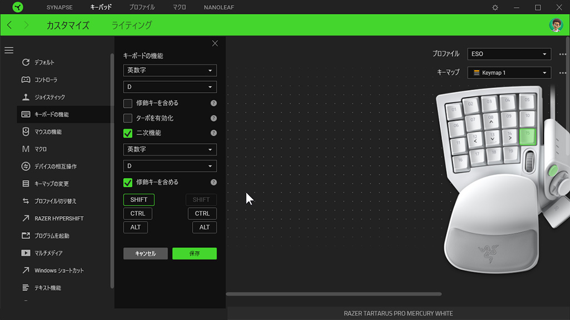Viewport: 570px width, 320px height.
Task: Choose the ジョイスティック icon
Action: [26, 97]
